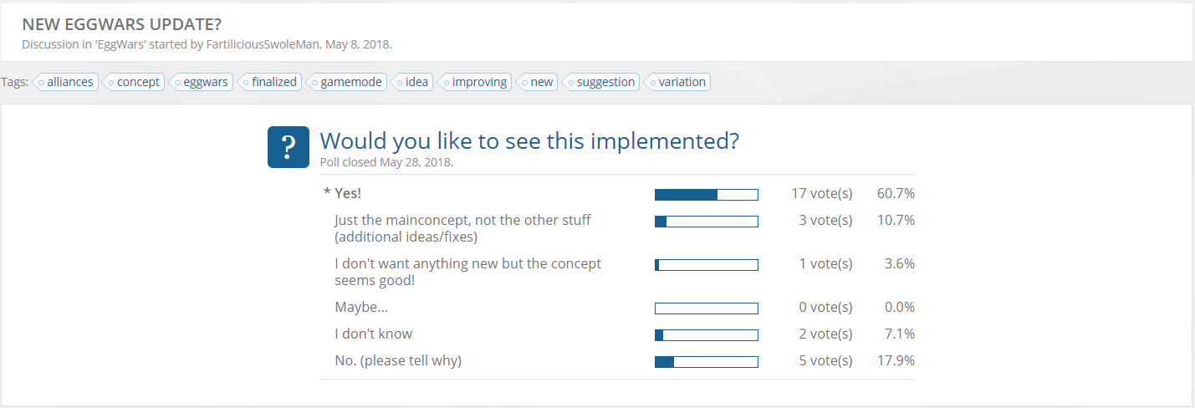The height and width of the screenshot is (408, 1195).
Task: Click the 'I don't know' result bar
Action: coord(707,335)
